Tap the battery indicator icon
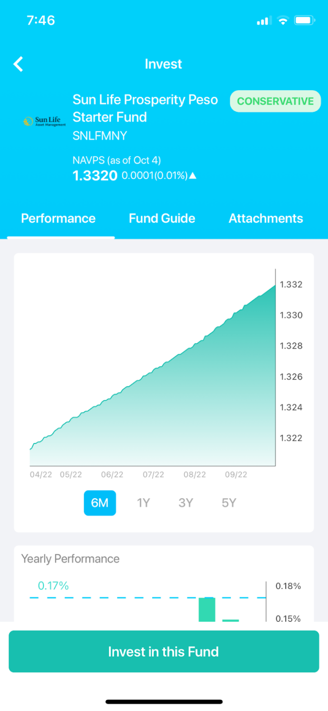328x711 pixels. (303, 20)
